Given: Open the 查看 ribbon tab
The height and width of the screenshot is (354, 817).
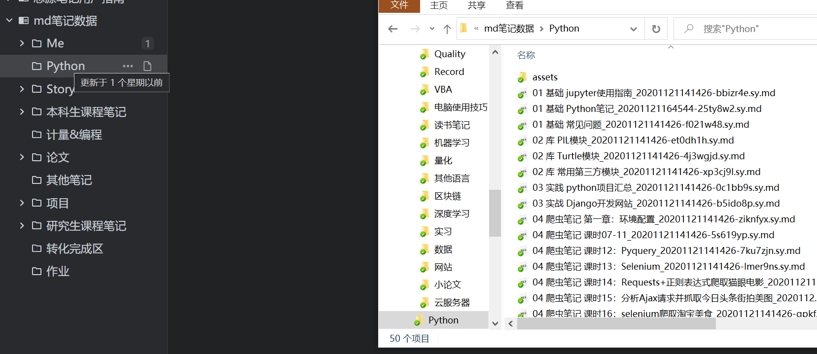Looking at the screenshot, I should point(515,5).
